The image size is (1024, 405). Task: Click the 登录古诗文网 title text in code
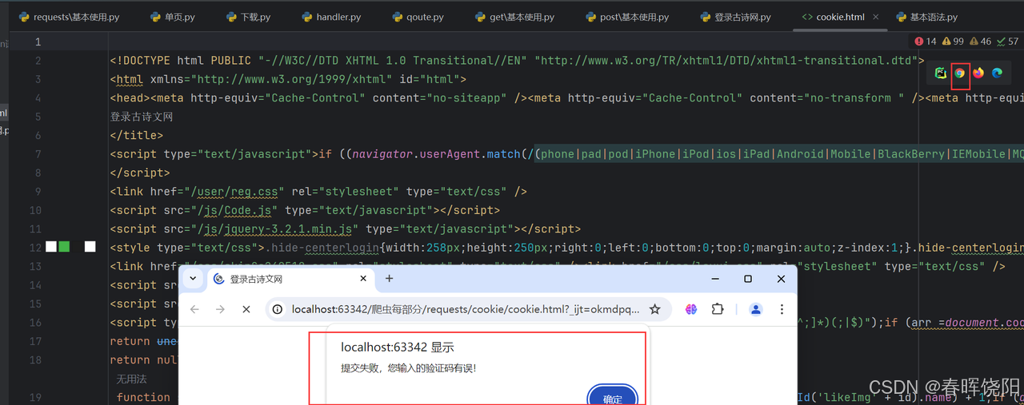142,117
